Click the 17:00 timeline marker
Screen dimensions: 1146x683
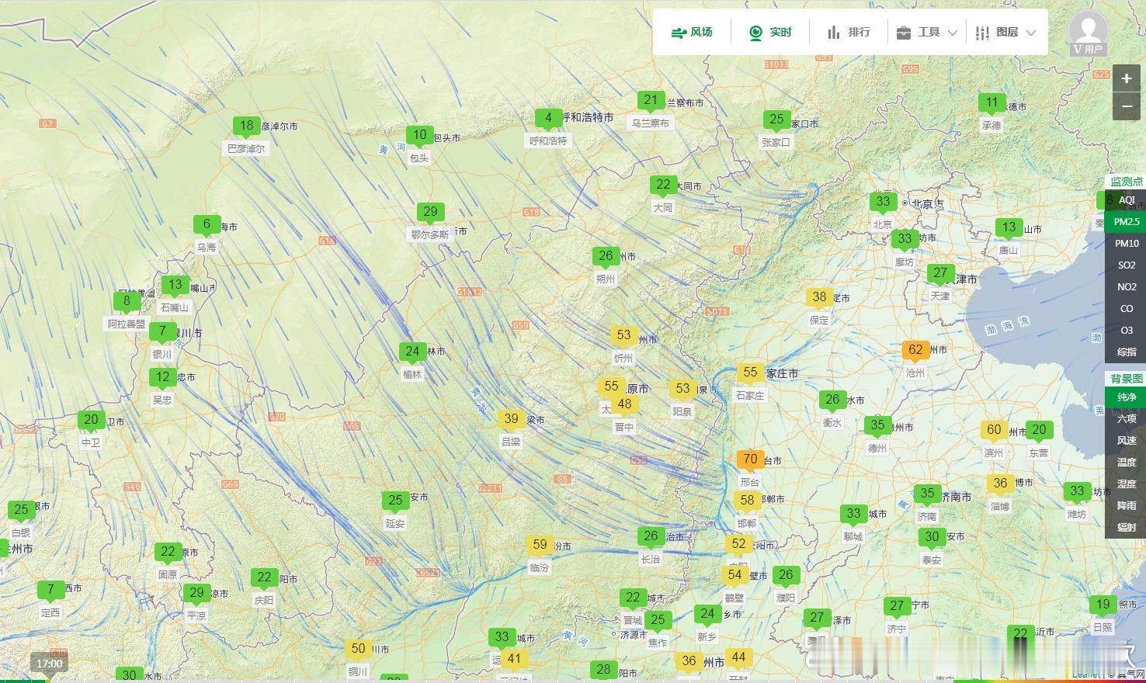point(49,664)
